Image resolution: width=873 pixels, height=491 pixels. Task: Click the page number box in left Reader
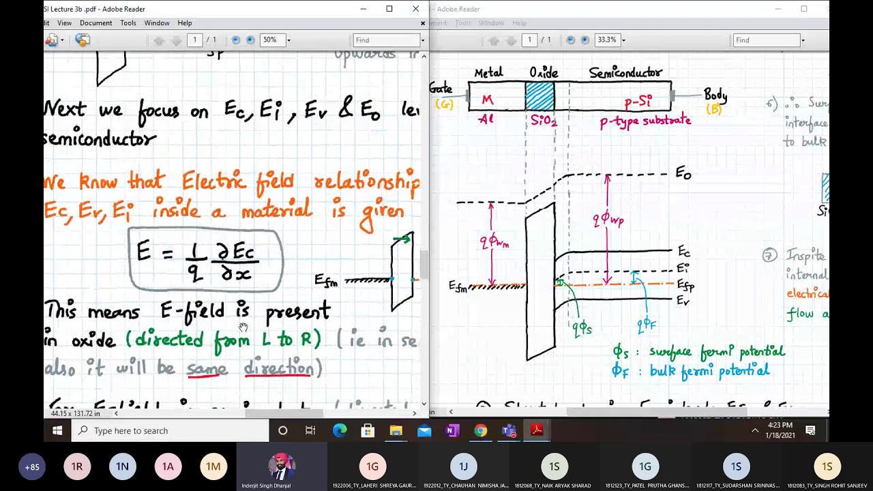(x=195, y=40)
